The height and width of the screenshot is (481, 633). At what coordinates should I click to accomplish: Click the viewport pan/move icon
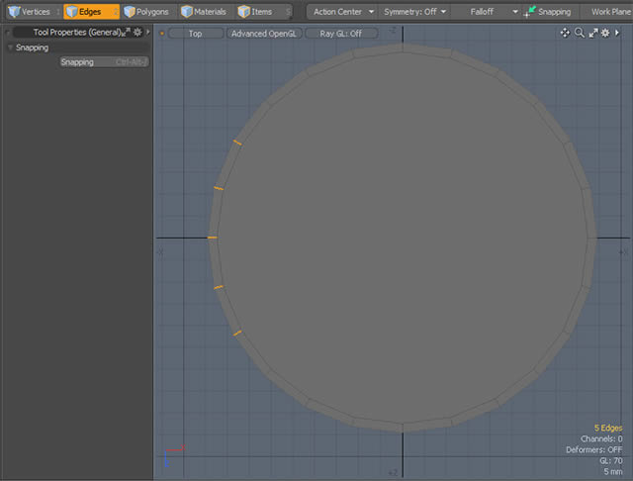coord(565,33)
